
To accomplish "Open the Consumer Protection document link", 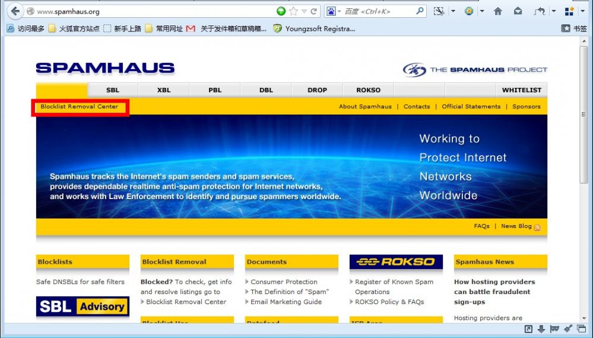I will [284, 282].
